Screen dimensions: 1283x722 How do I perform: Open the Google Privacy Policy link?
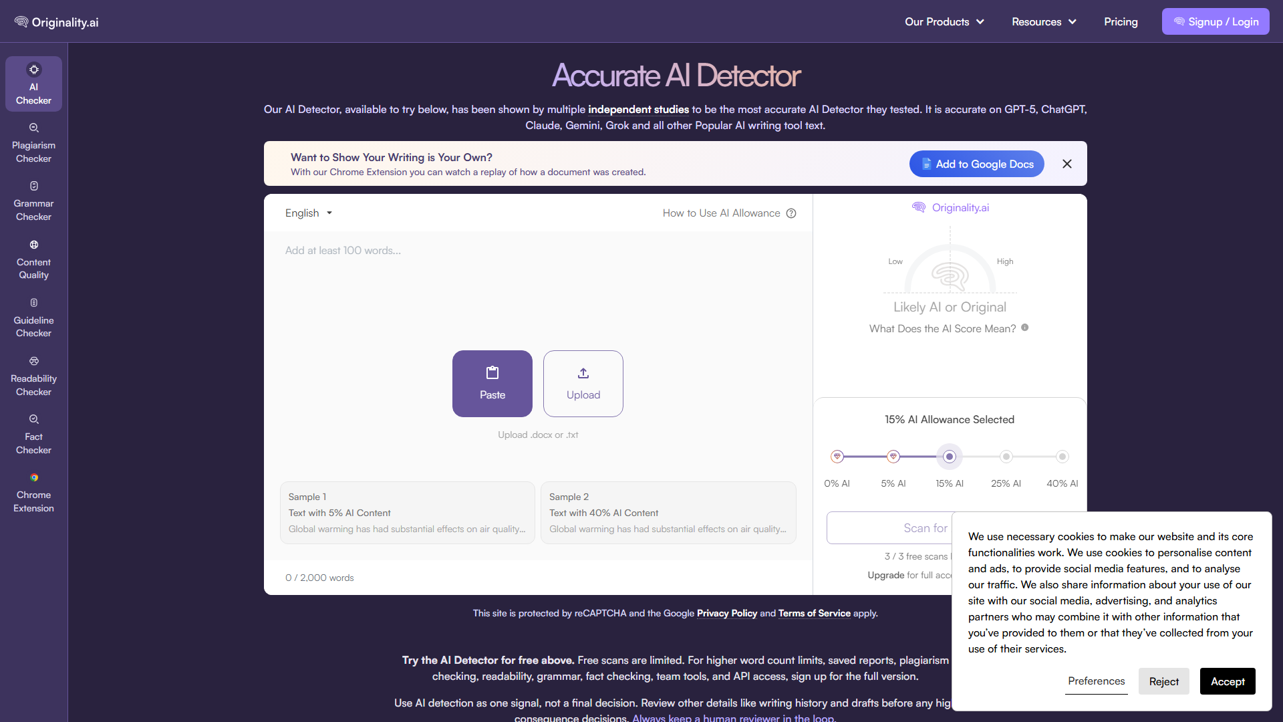pos(726,613)
